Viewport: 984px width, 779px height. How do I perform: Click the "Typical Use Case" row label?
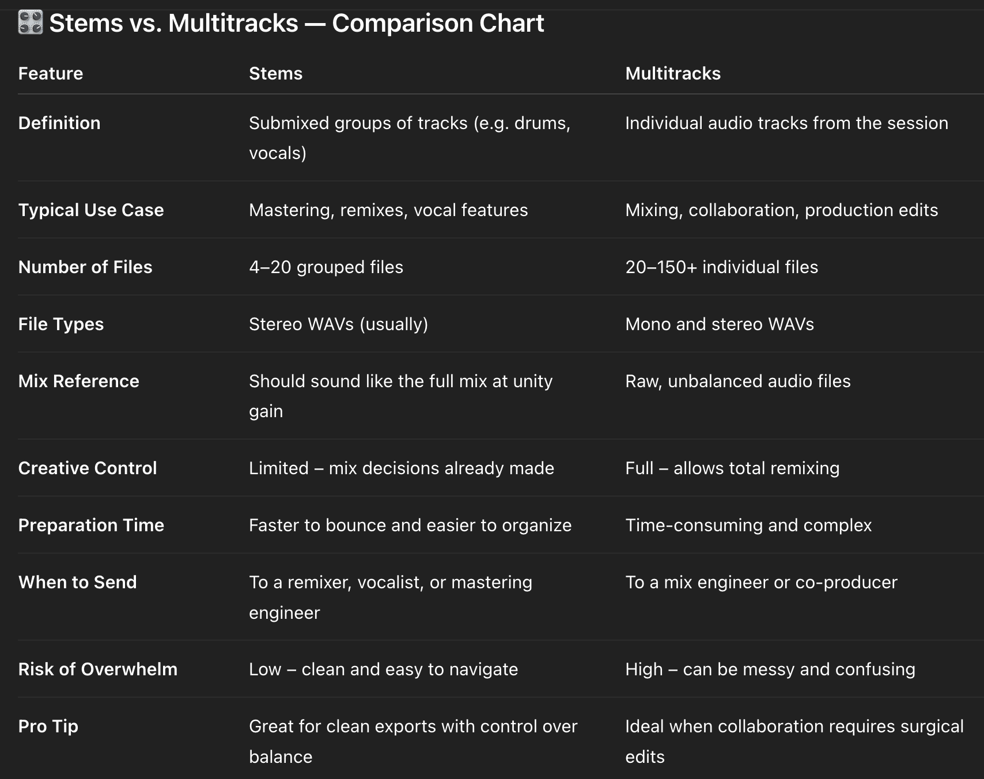[91, 210]
